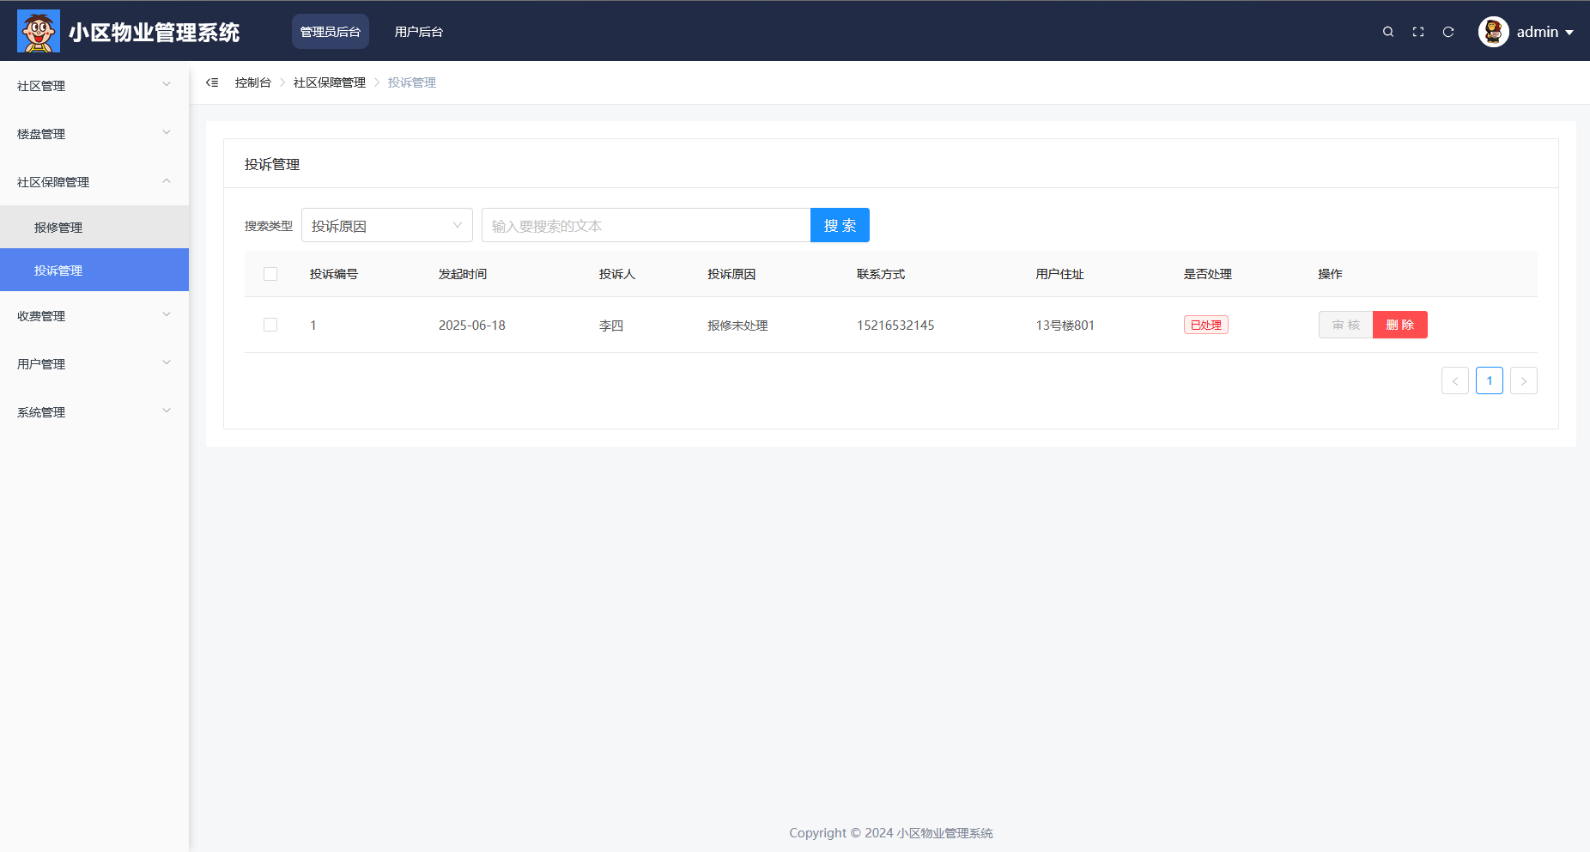This screenshot has height=852, width=1590.
Task: Open the admin user dropdown
Action: coord(1544,32)
